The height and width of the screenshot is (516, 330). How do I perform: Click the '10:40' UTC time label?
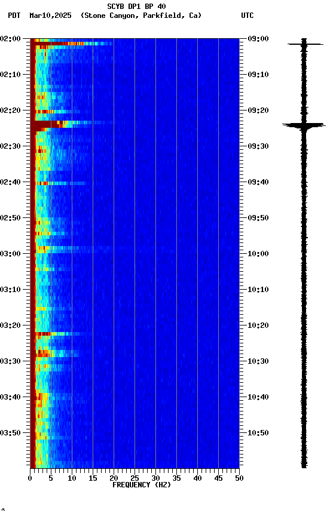258,397
